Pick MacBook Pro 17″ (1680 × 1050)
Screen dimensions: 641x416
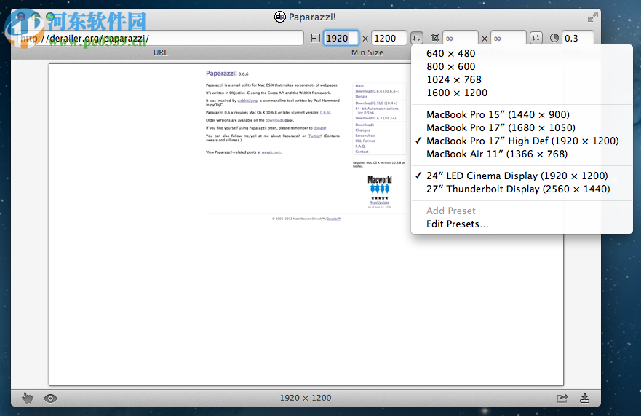click(x=522, y=127)
